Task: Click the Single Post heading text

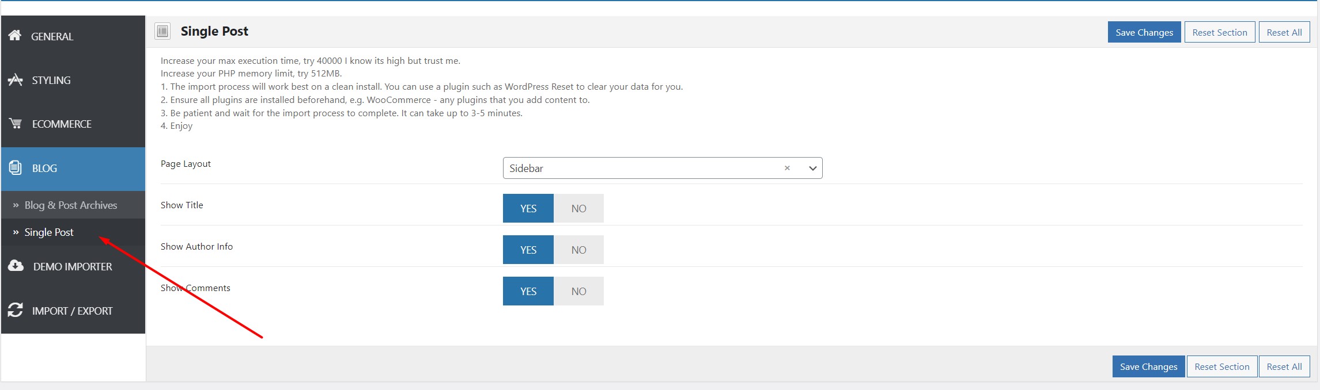Action: [214, 31]
